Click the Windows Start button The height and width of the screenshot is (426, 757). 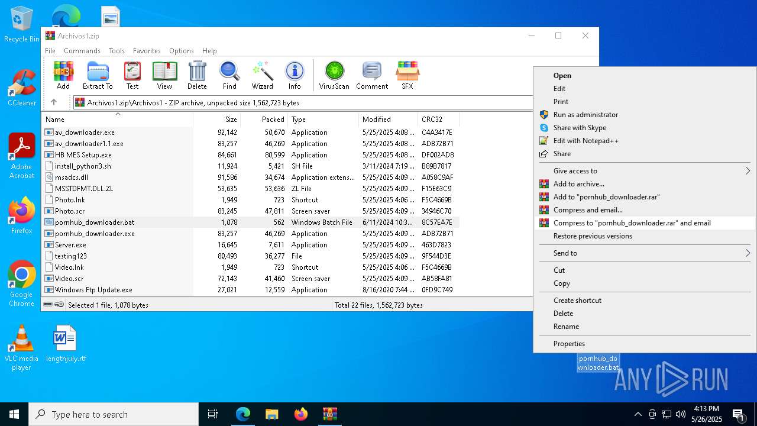(x=14, y=414)
